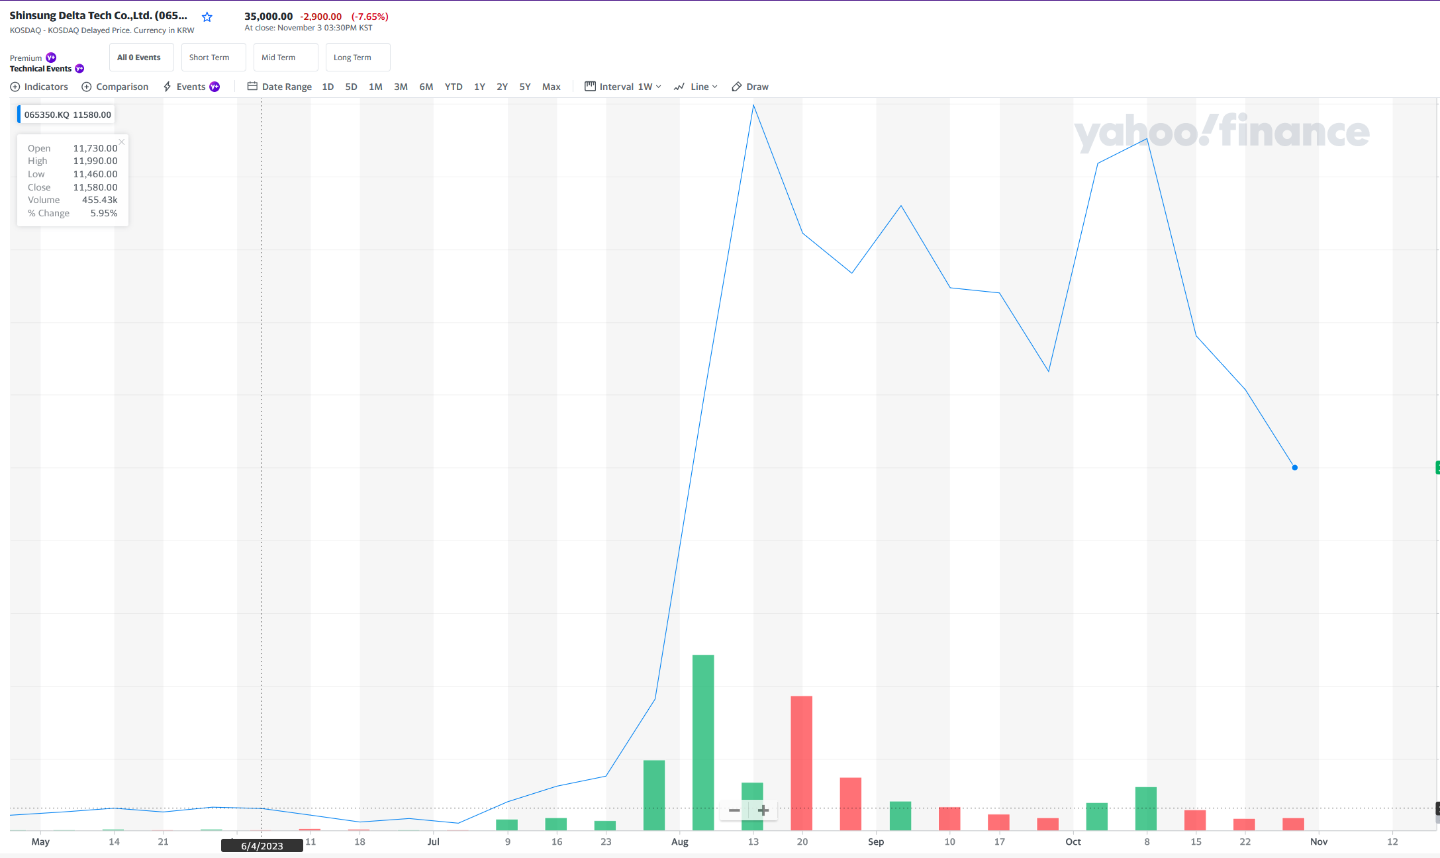Screen dimensions: 1440x858
Task: Click the tallest green August volume bar
Action: (x=703, y=742)
